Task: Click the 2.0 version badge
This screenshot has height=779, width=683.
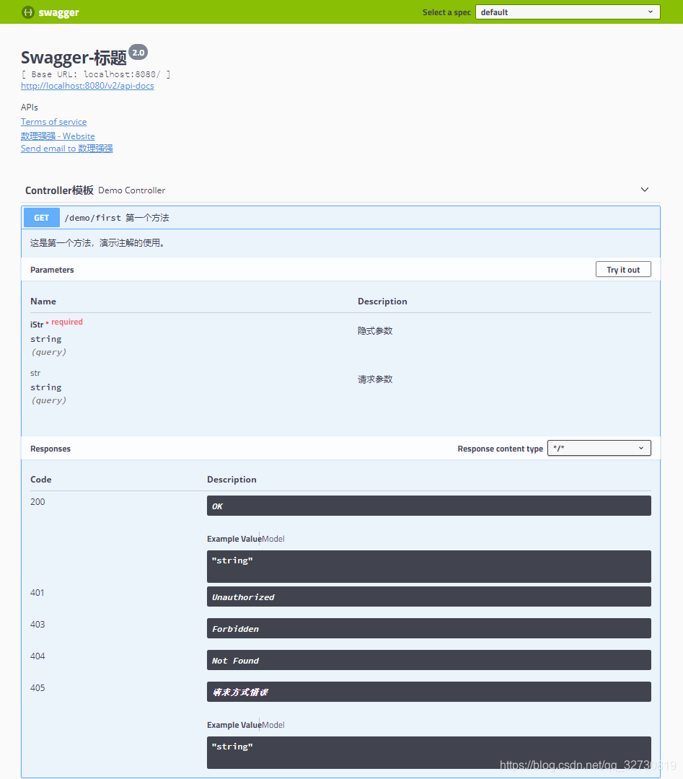Action: (138, 52)
